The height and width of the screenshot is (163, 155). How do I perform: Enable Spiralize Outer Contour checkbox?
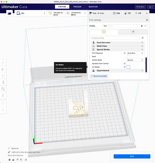pyautogui.click(x=128, y=64)
